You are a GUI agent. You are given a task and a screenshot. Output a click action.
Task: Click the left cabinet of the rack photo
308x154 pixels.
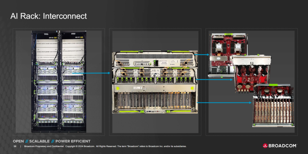click(45, 81)
